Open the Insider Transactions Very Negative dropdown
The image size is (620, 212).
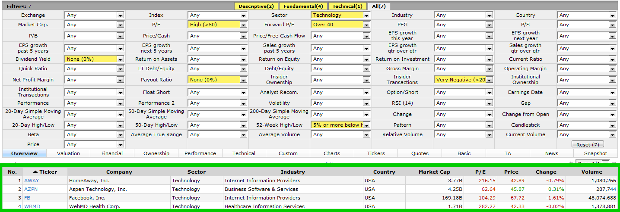(x=464, y=80)
